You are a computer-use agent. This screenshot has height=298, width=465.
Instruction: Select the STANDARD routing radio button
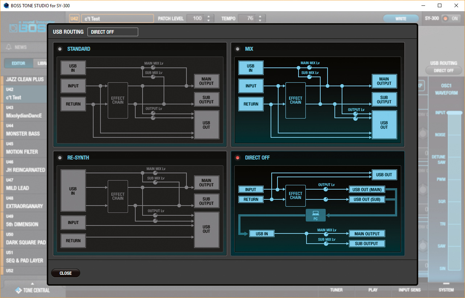tap(60, 49)
